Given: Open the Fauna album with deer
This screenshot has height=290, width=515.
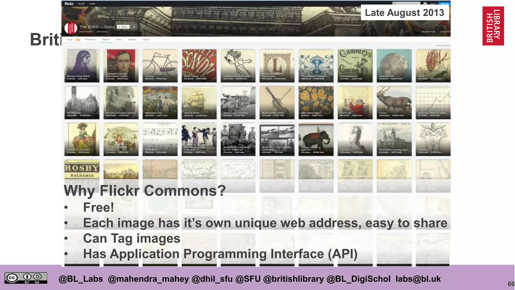Looking at the screenshot, I should (394, 102).
